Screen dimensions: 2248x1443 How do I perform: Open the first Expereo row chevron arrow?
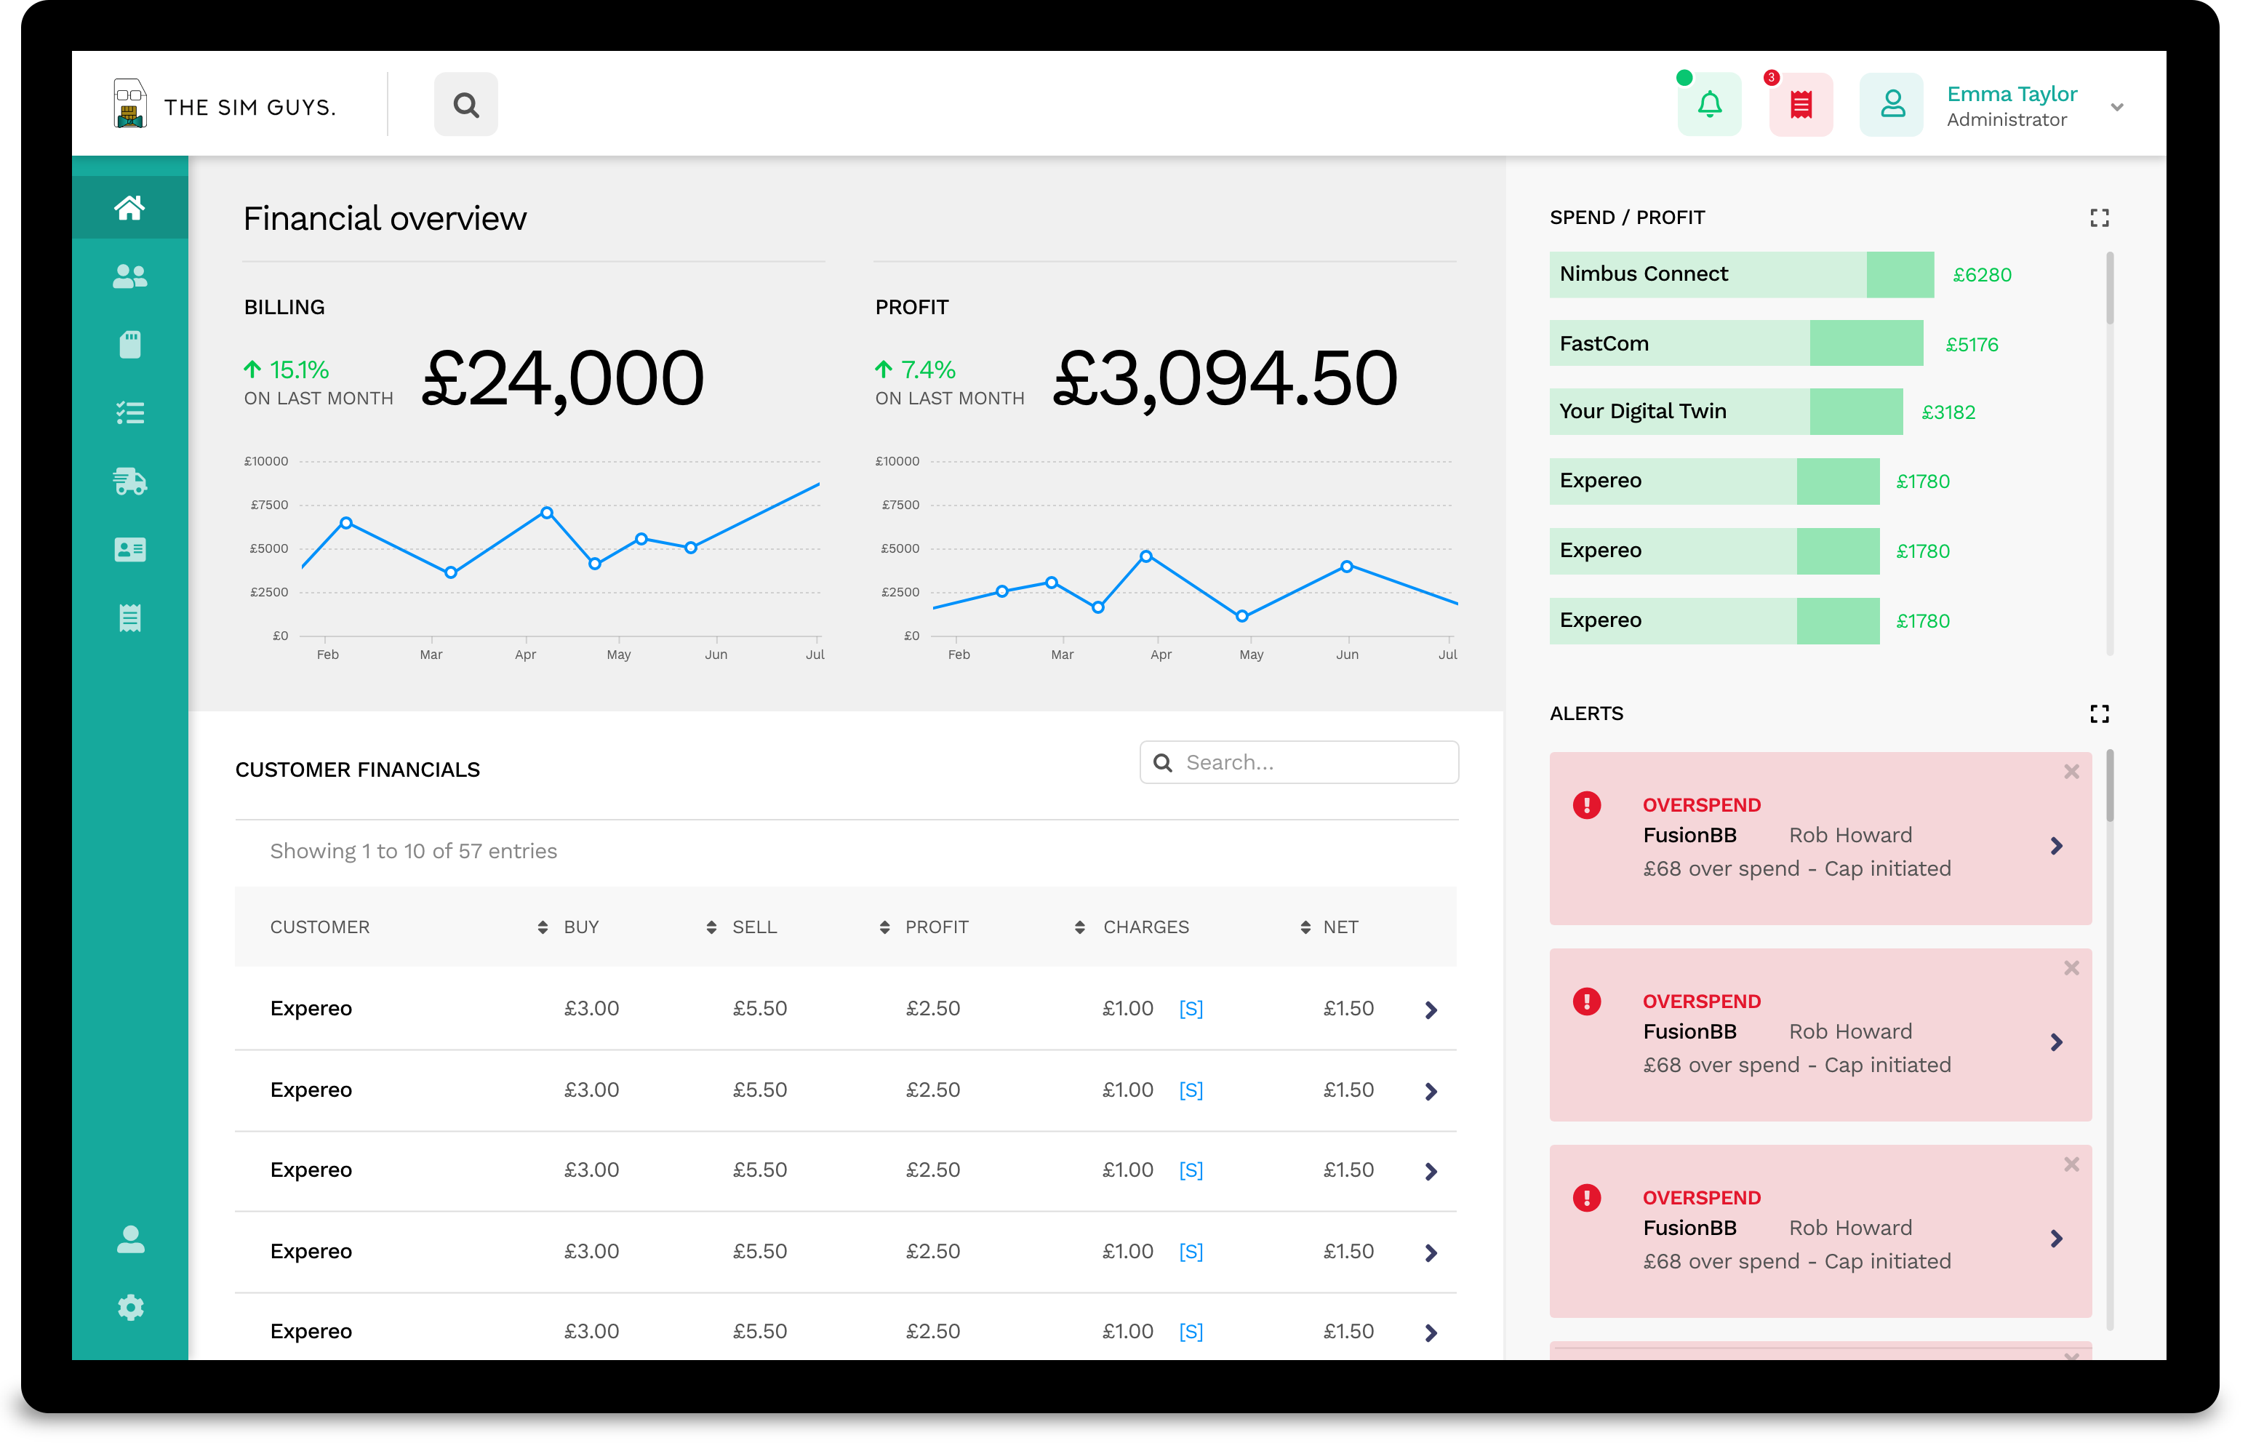pos(1431,1010)
